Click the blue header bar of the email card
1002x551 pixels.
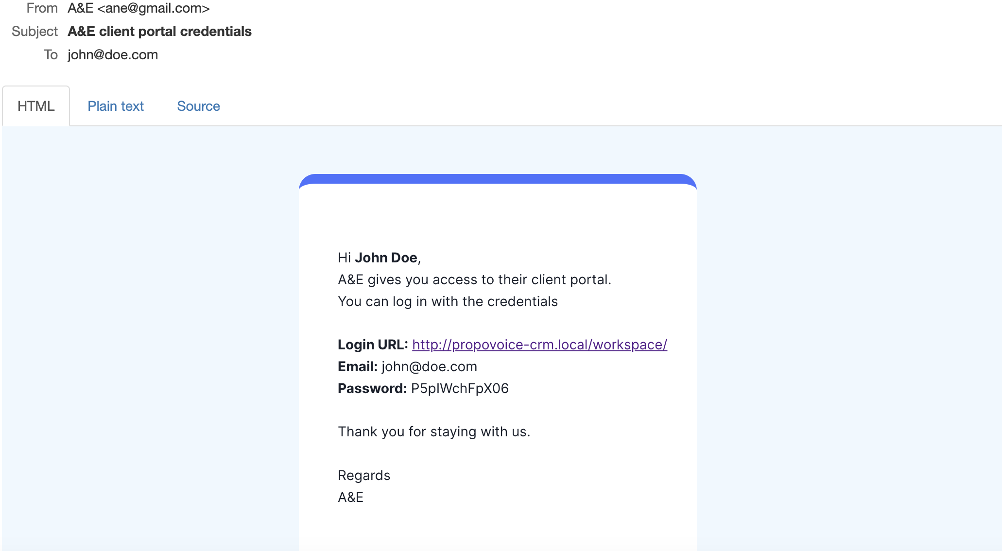498,178
